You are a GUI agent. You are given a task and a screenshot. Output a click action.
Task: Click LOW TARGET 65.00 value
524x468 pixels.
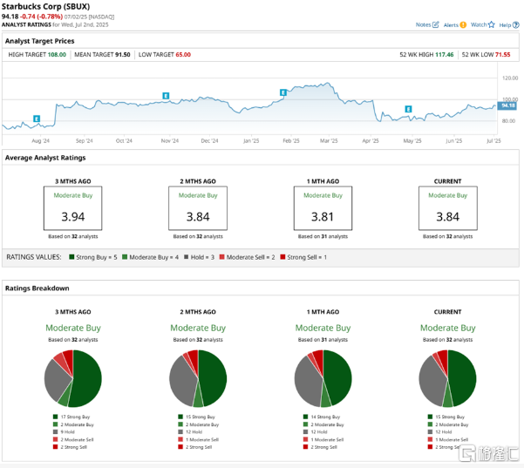pyautogui.click(x=183, y=54)
